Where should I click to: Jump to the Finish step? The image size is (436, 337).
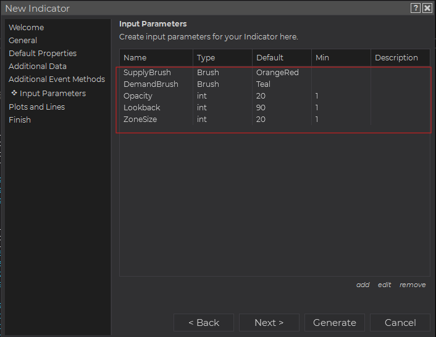pyautogui.click(x=20, y=120)
